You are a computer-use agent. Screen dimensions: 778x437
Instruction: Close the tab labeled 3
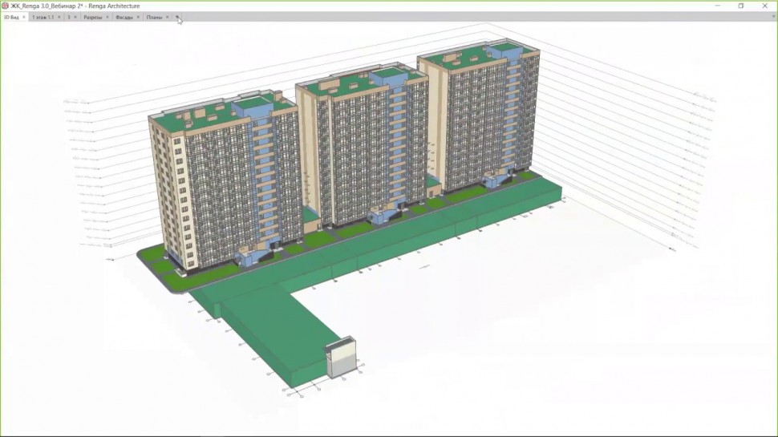[x=75, y=17]
